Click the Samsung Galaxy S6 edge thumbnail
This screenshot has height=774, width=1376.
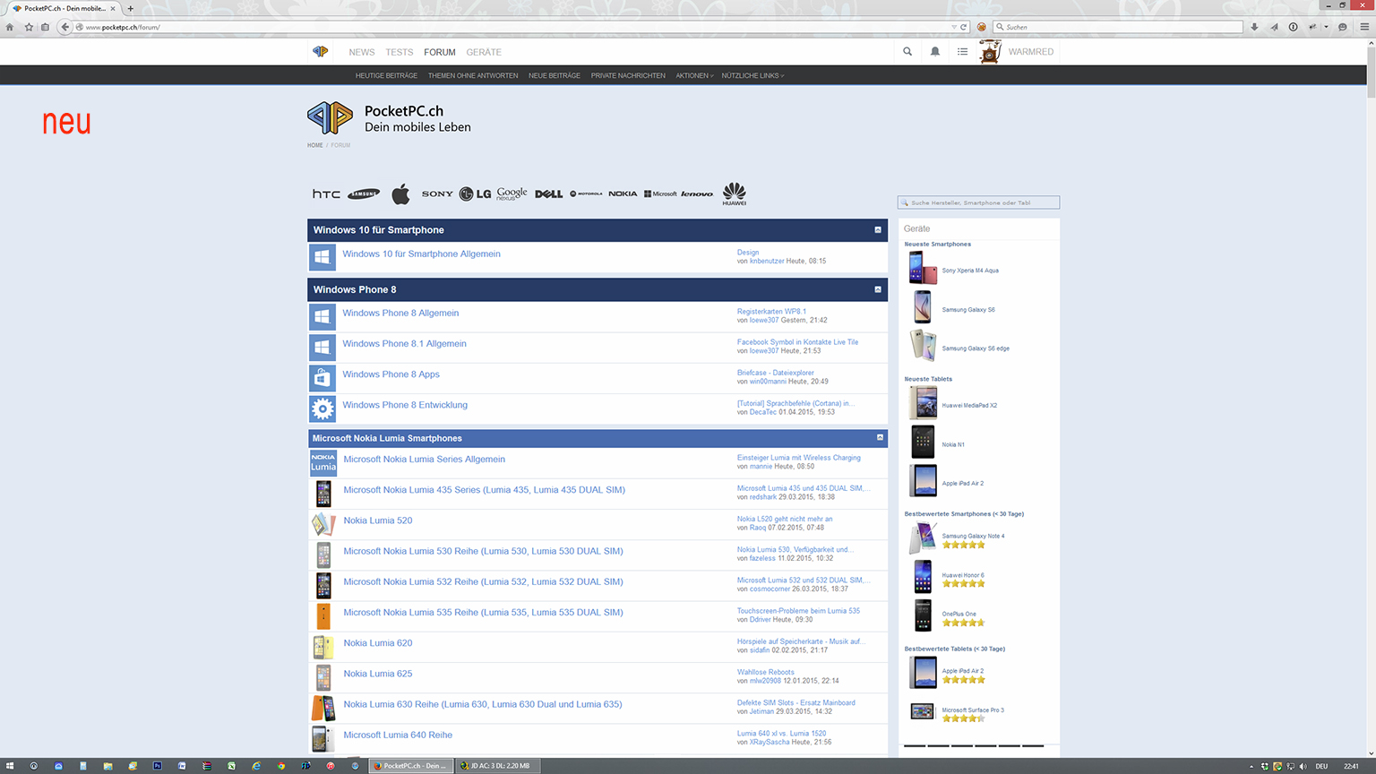click(x=923, y=346)
